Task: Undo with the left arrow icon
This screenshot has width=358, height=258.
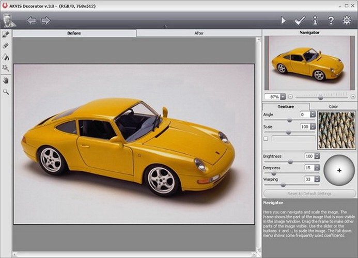Action: tap(32, 21)
